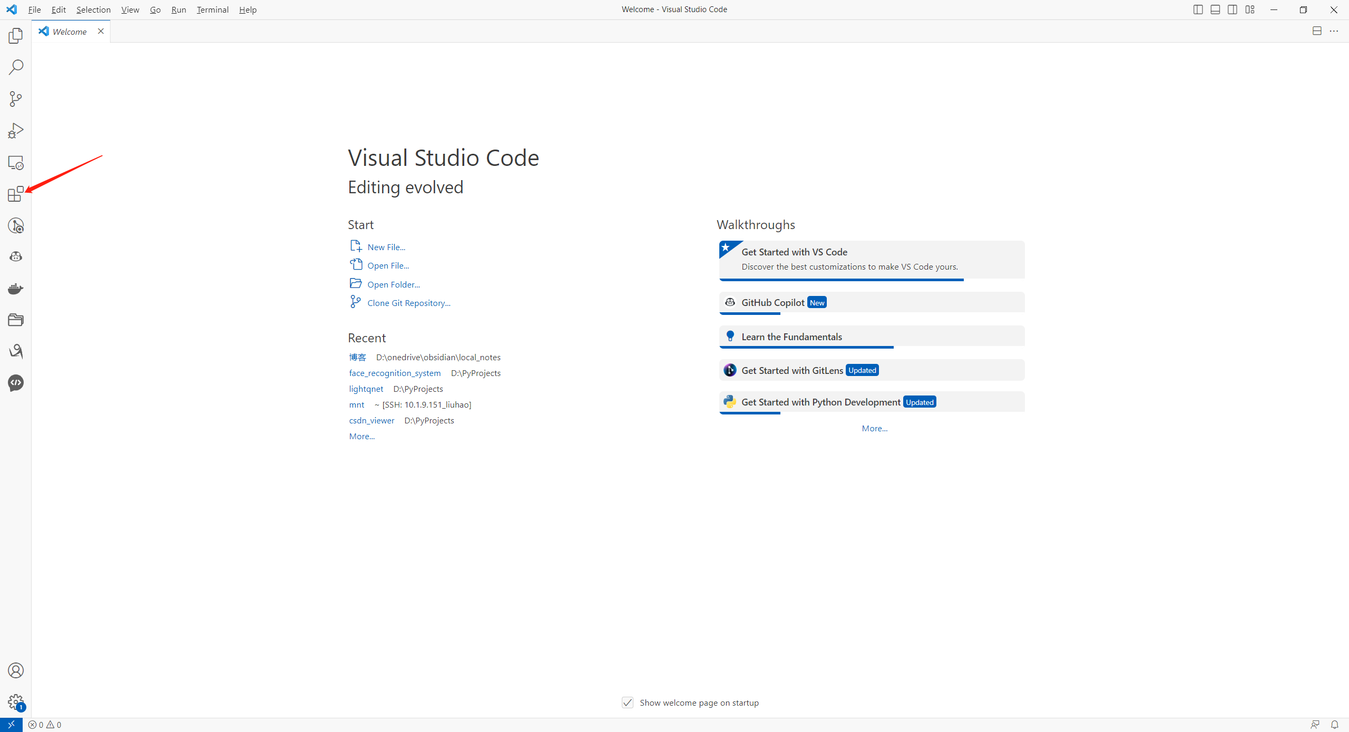Click Clone Git Repository link
This screenshot has width=1349, height=732.
tap(409, 303)
